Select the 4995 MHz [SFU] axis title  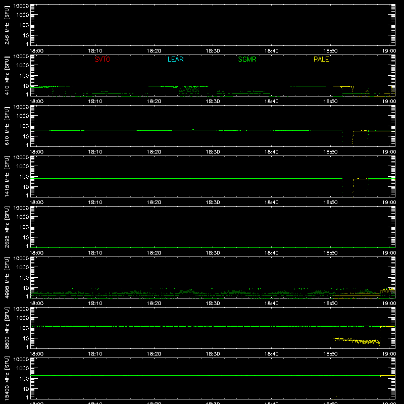[x=7, y=277]
